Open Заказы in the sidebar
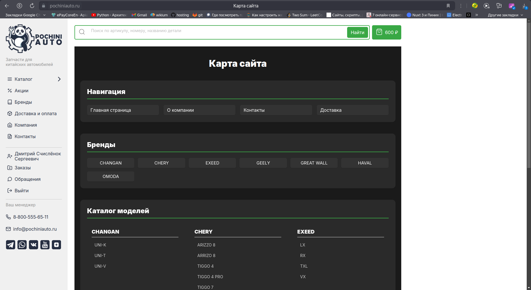 coord(23,168)
